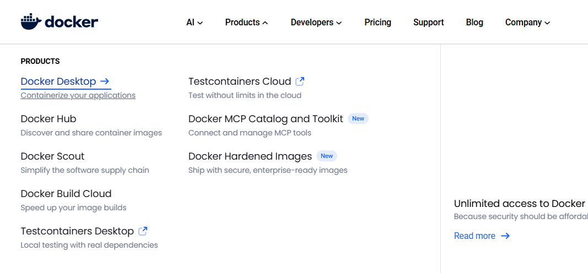Click the PRODUCTS section heading

coord(40,62)
